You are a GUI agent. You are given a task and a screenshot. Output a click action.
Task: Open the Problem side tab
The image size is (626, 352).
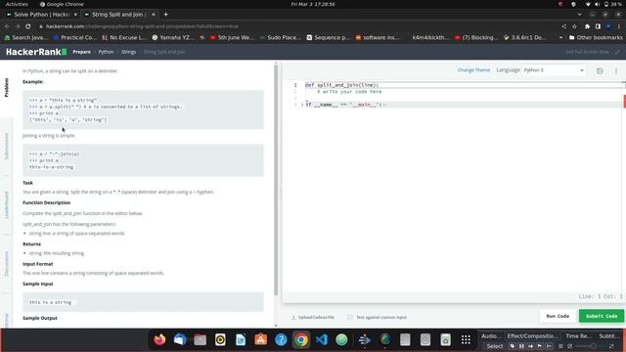point(7,88)
